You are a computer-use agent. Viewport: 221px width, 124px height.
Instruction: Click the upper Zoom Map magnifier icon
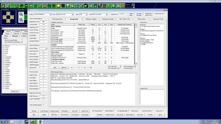pos(21,14)
